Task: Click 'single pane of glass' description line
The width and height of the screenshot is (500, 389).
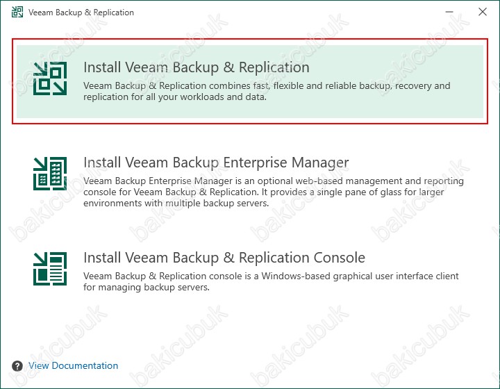Action: (x=264, y=192)
